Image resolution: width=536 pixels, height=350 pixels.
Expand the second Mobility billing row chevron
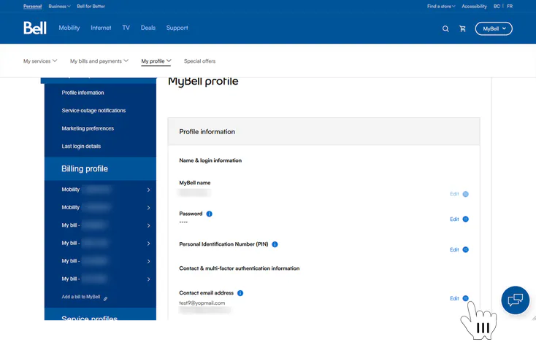(148, 208)
